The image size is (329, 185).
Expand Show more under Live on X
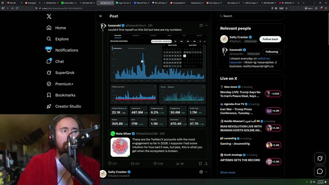pyautogui.click(x=227, y=172)
